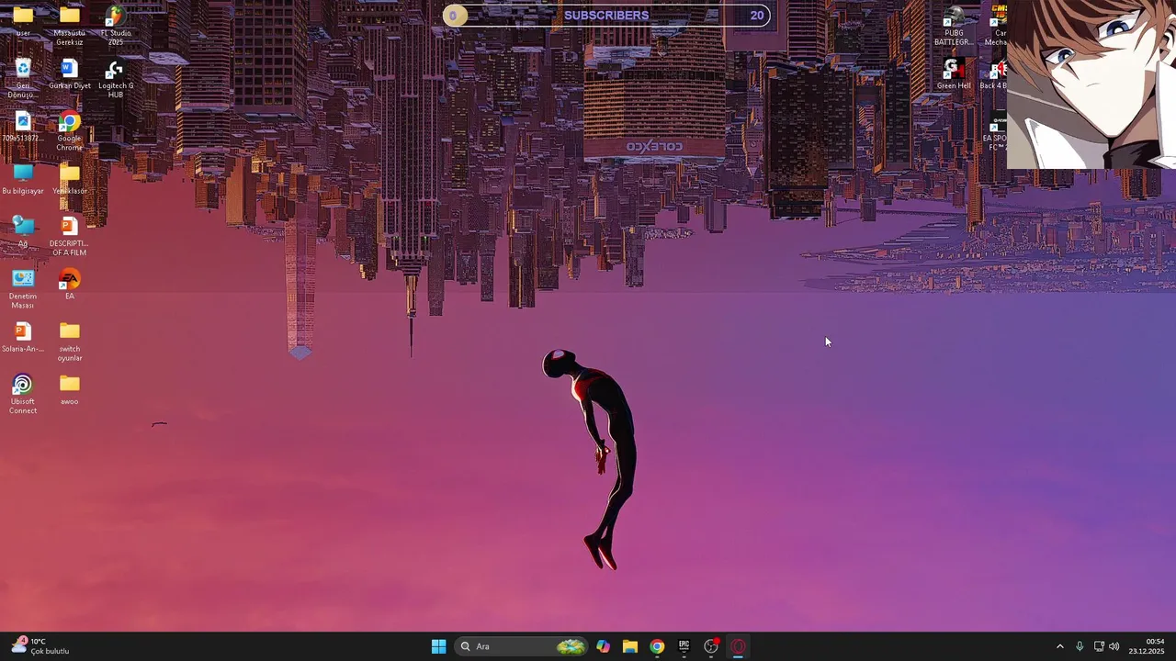
Task: Select the Yeni klasör folder
Action: [69, 180]
